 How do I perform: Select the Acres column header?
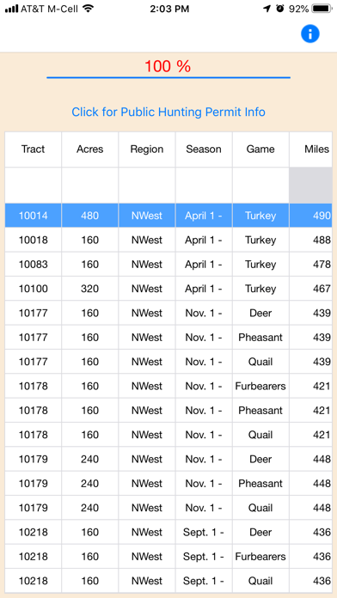tap(90, 149)
